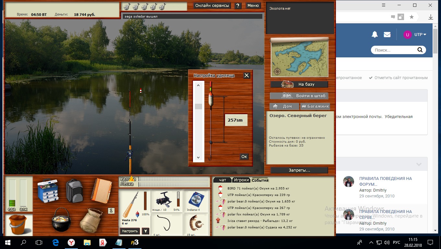Expand the rod dropdown arrow next to Настроить

(x=146, y=231)
